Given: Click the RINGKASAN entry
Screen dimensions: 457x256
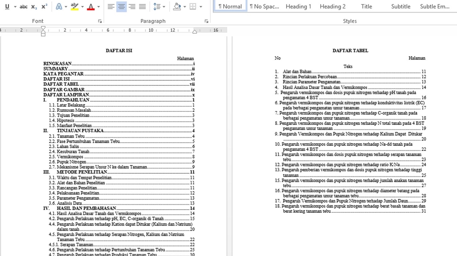Looking at the screenshot, I should [119, 63].
